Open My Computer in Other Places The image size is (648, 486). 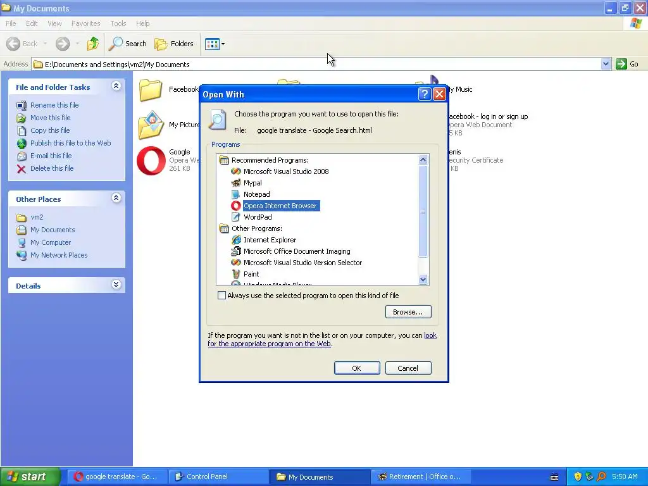point(51,242)
